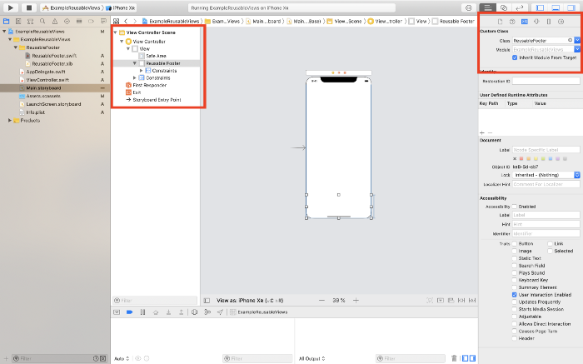Viewport: 583px width, 364px height.
Task: Open the Connections inspector
Action: [x=561, y=22]
